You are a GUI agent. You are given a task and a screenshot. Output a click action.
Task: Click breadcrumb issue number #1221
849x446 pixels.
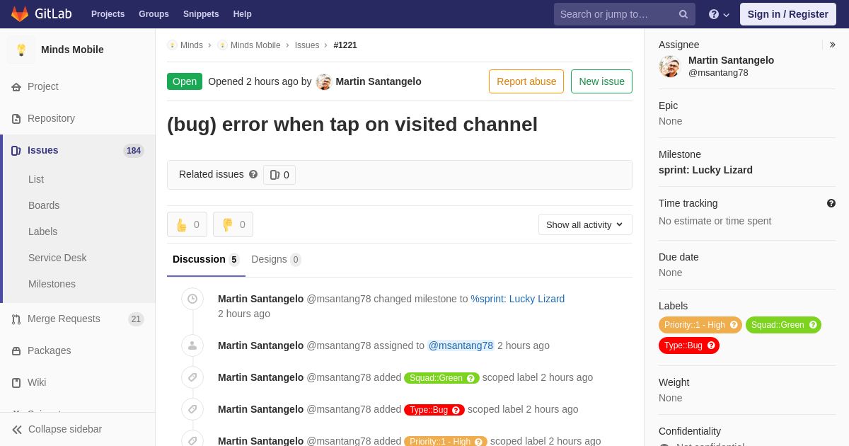pos(345,45)
